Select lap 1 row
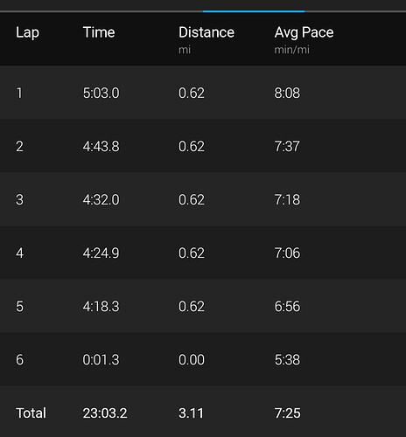The image size is (406, 437). 203,93
